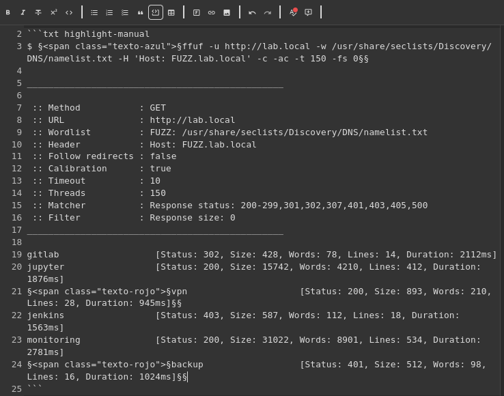Insert a hyperlink
Screen dimensions: 504x396
click(212, 12)
